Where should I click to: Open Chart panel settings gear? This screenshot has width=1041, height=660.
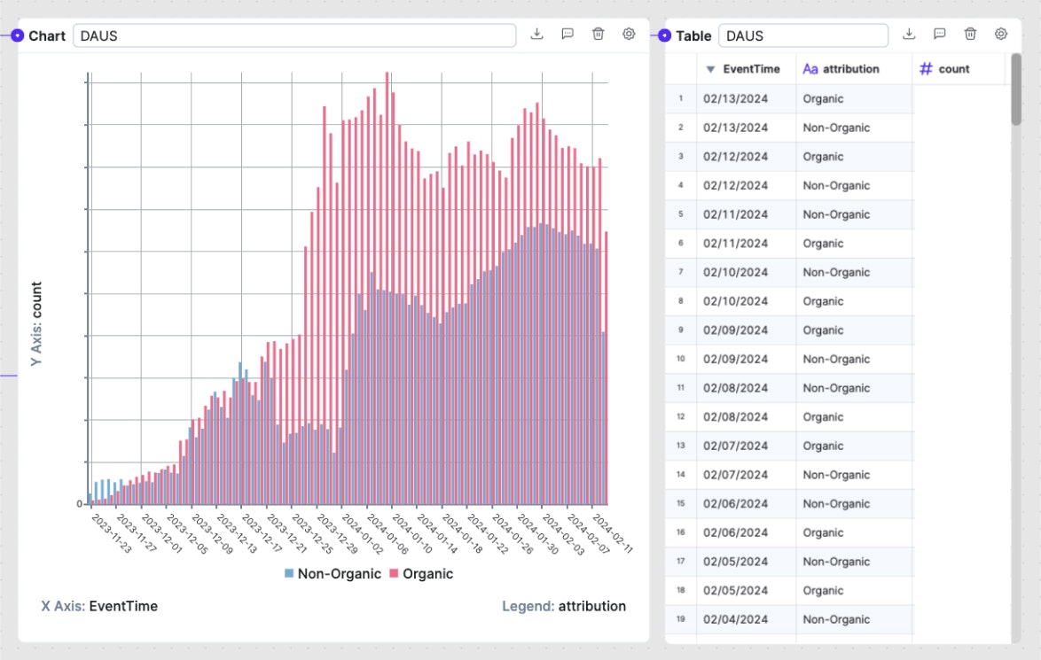629,34
